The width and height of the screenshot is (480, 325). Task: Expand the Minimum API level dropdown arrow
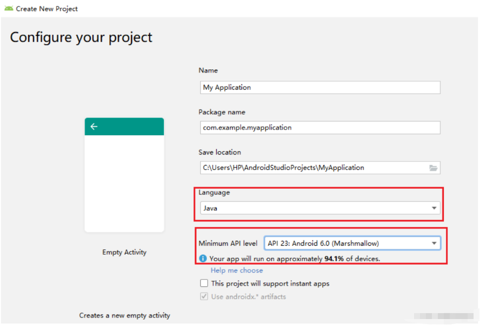434,243
